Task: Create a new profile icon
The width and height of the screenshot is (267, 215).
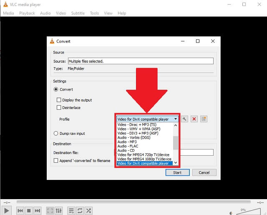Action: tap(204, 119)
